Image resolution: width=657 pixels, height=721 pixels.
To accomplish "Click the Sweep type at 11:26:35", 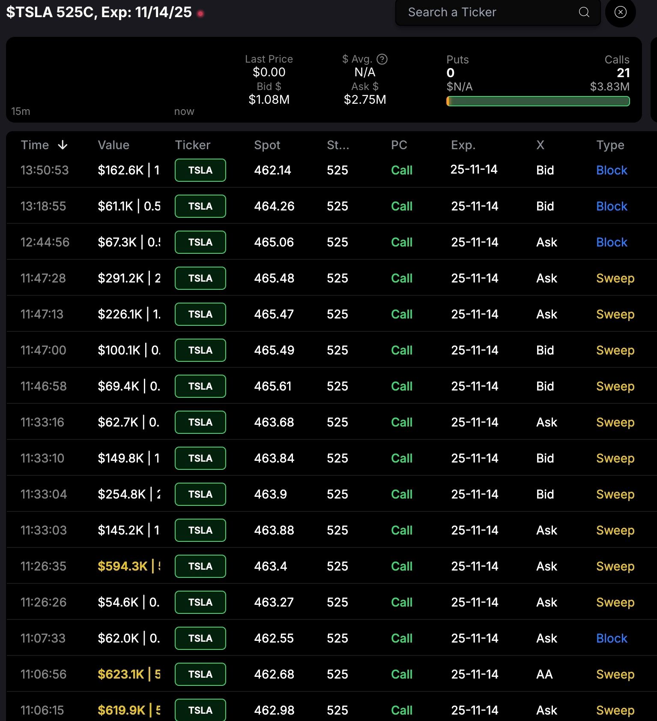I will (x=615, y=567).
